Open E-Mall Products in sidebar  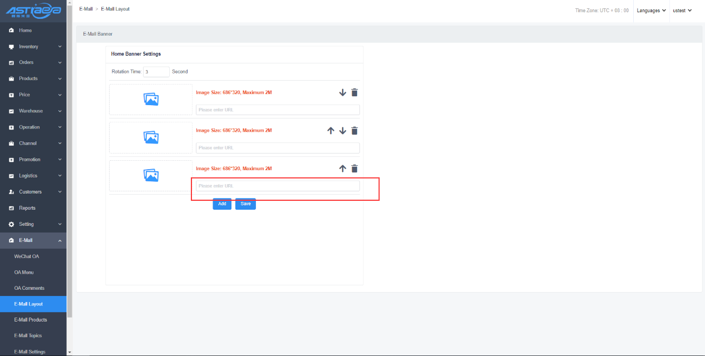tap(31, 320)
